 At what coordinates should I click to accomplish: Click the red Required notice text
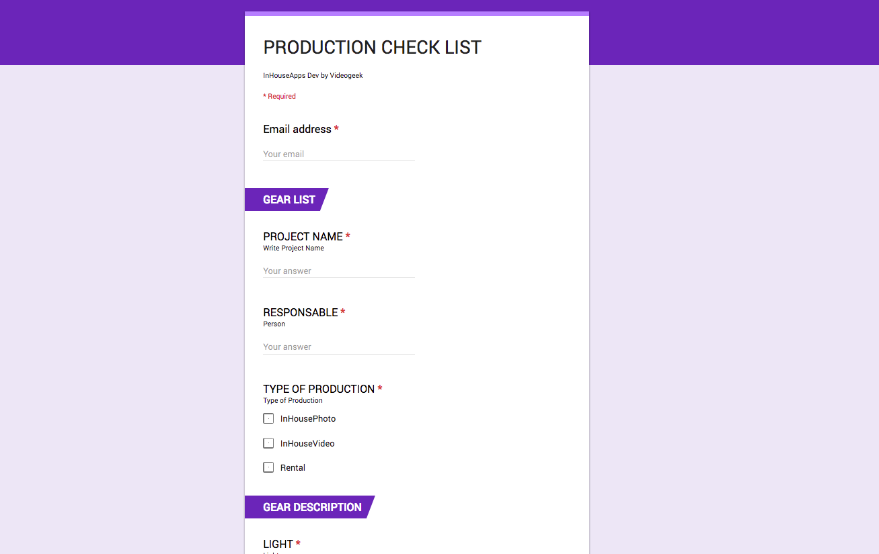click(280, 96)
